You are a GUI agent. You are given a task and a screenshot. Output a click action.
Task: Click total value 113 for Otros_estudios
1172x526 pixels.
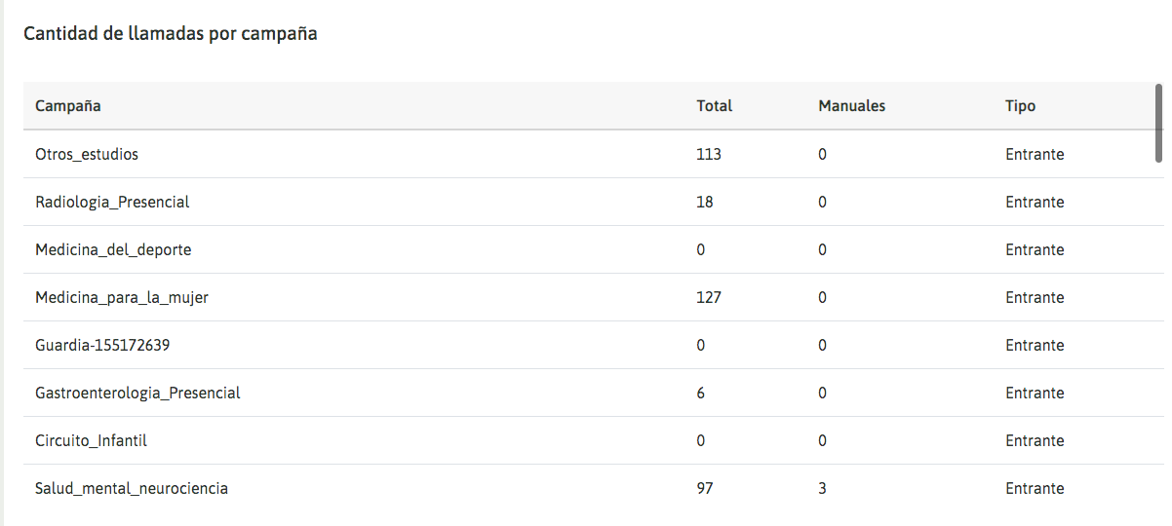709,154
